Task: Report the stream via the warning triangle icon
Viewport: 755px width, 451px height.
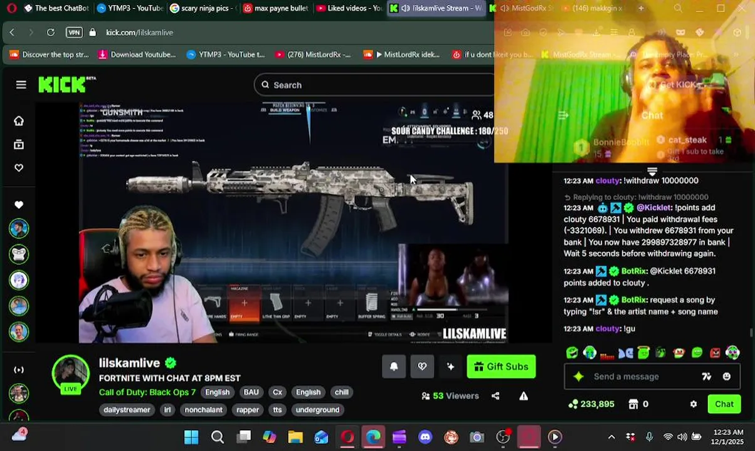Action: (524, 396)
